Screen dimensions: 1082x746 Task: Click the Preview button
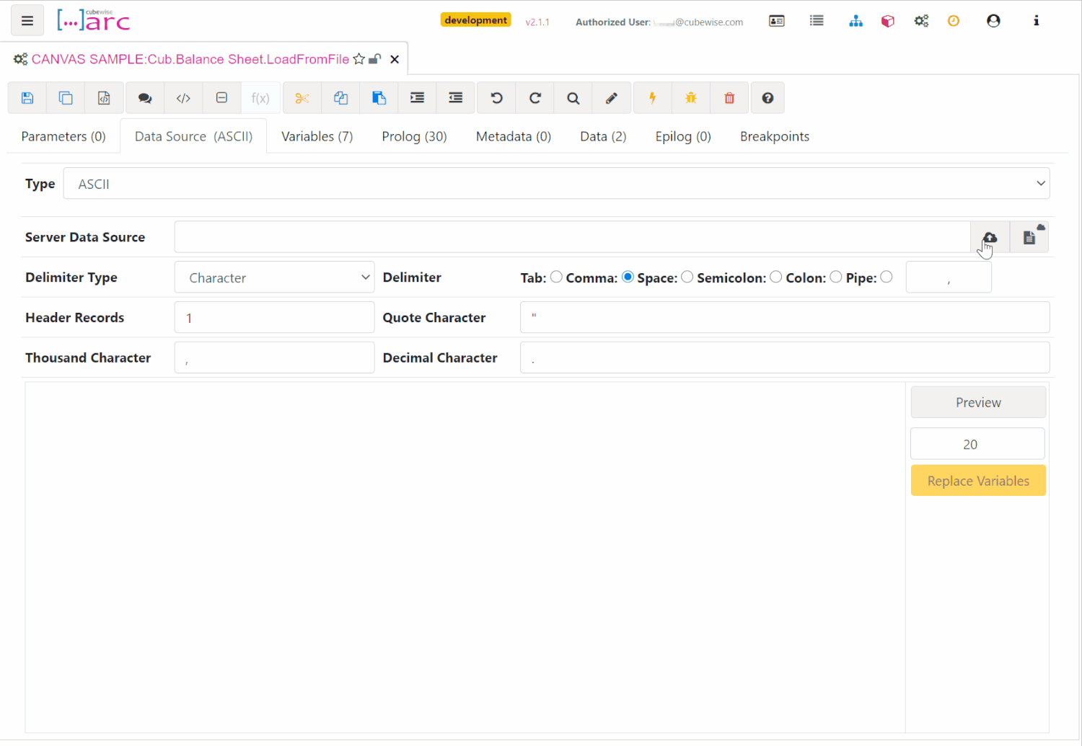pos(978,402)
